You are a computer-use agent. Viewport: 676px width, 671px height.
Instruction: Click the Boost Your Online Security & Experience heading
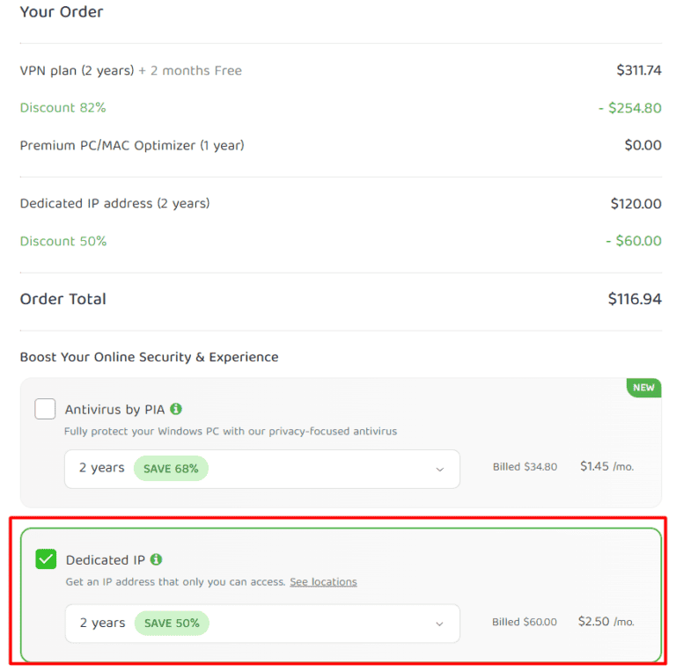[149, 357]
